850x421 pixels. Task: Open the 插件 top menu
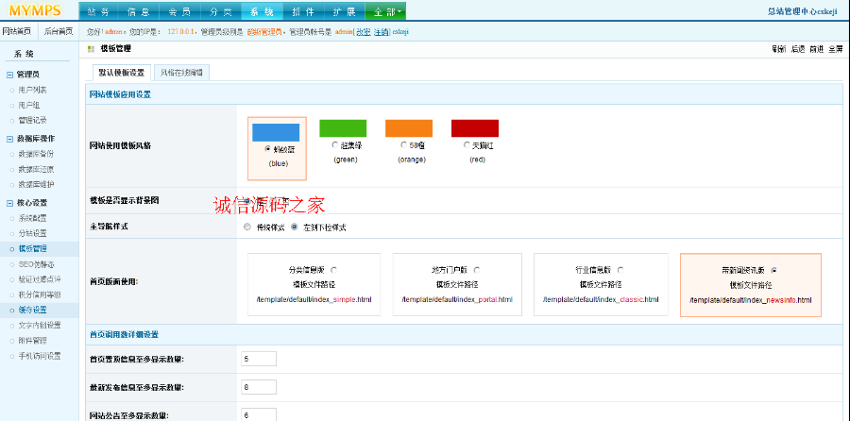(x=303, y=11)
